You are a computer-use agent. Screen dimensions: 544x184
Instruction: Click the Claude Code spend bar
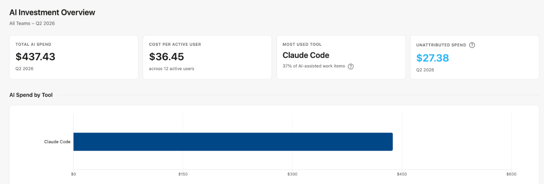[x=233, y=142]
